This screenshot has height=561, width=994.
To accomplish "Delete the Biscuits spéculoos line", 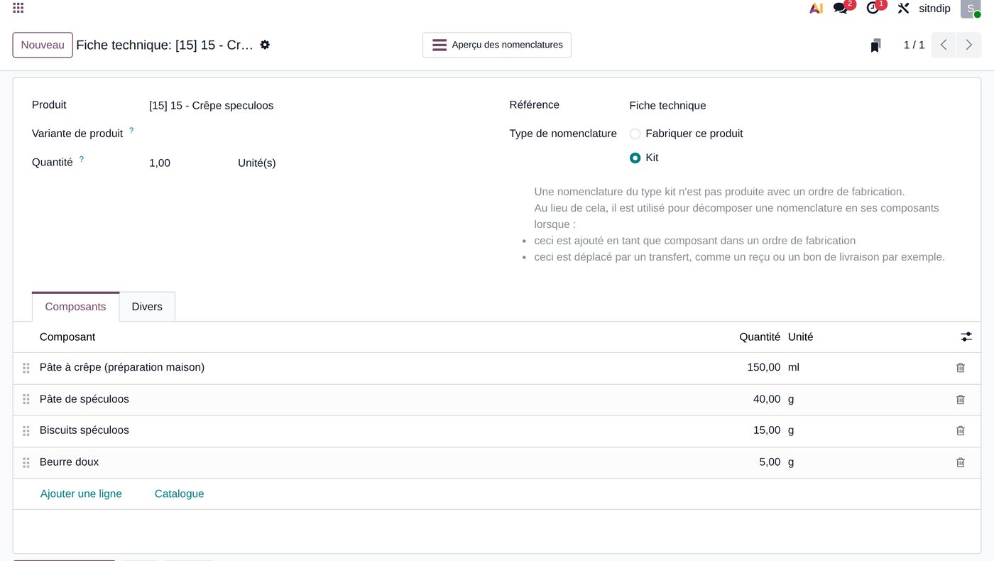I will coord(961,430).
